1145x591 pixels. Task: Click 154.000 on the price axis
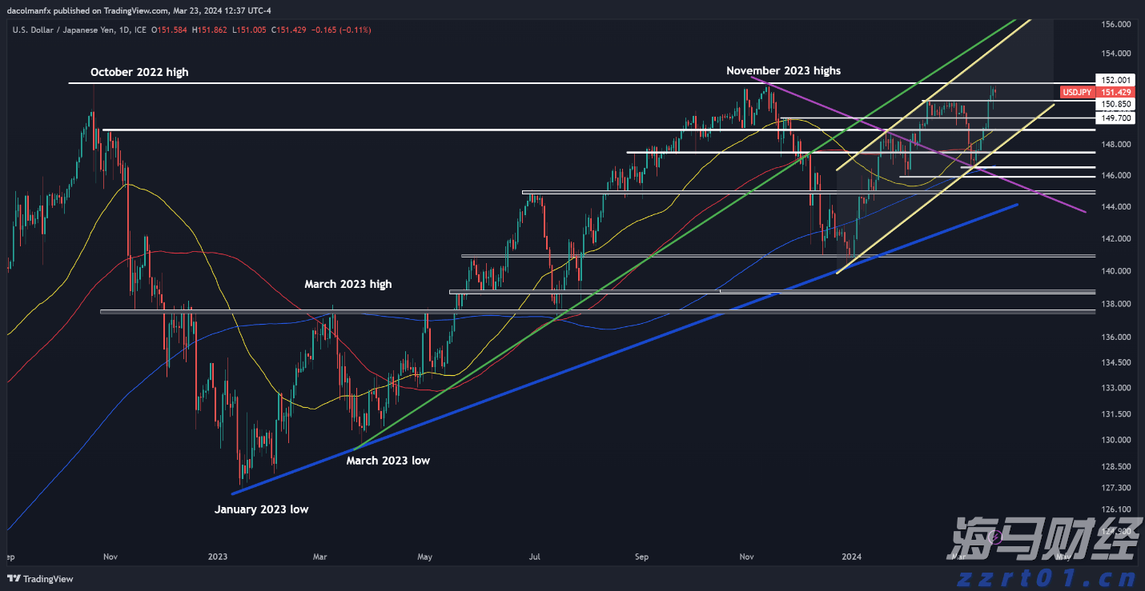coord(1115,54)
